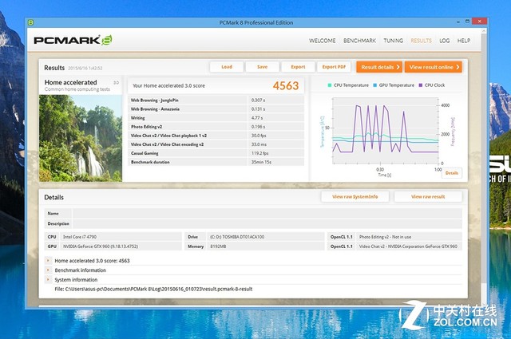Viewport: 511px width, 339px height.
Task: Click Photo Editing v2 - Not in use
Action: coord(385,237)
